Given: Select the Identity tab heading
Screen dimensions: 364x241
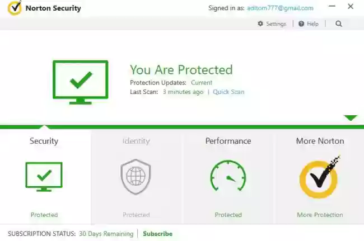Looking at the screenshot, I should 136,141.
